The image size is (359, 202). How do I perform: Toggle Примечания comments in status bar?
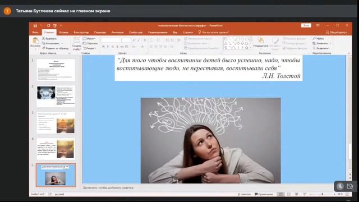[264, 194]
